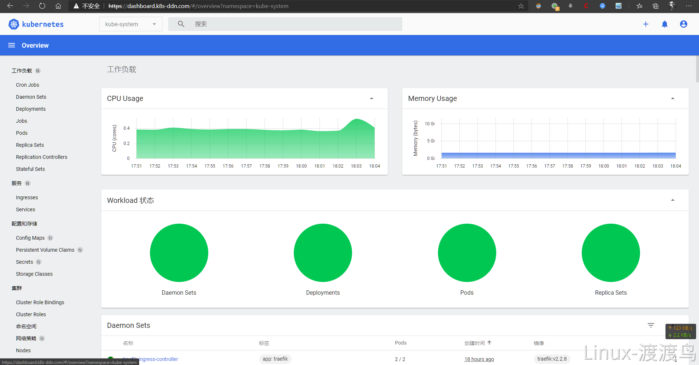Open the traefik-ingress-controller link
The image size is (699, 365).
pos(150,359)
